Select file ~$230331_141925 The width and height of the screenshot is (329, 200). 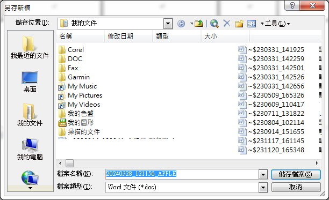tap(271, 50)
